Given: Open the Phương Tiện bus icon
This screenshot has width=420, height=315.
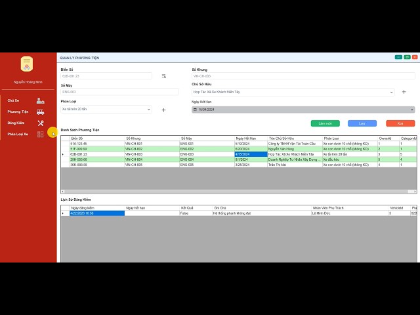Looking at the screenshot, I should 41,112.
